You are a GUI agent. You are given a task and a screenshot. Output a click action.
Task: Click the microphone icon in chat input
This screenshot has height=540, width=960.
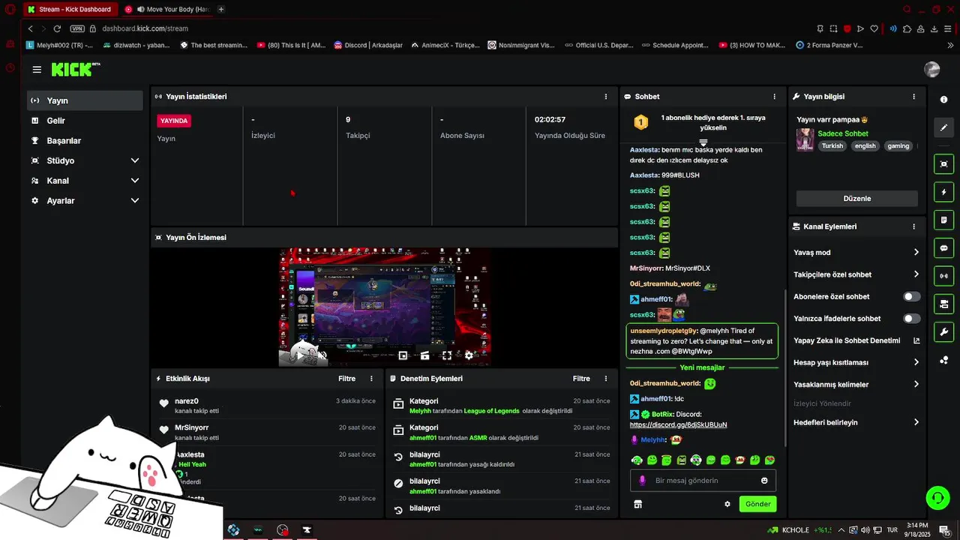pyautogui.click(x=642, y=481)
